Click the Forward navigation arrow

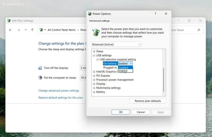(x=19, y=30)
